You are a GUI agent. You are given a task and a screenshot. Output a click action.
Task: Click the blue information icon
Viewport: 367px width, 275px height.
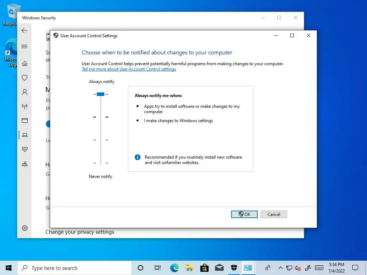(138, 157)
